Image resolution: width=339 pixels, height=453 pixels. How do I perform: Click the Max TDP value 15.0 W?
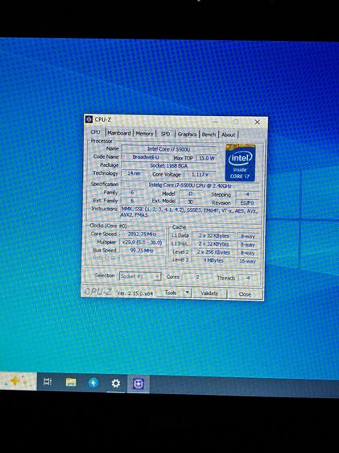(x=206, y=158)
